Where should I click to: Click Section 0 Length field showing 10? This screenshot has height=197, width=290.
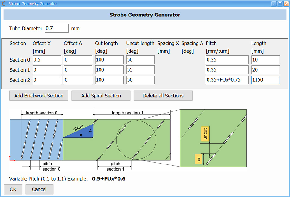pos(265,60)
